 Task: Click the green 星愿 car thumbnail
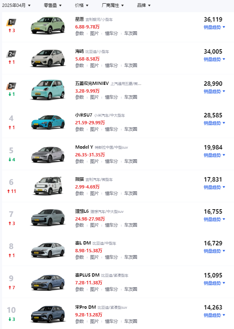[48, 26]
